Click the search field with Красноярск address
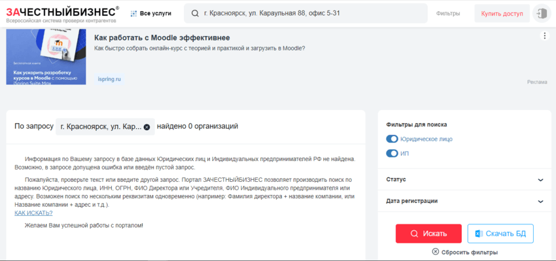The image size is (556, 261). click(x=305, y=14)
